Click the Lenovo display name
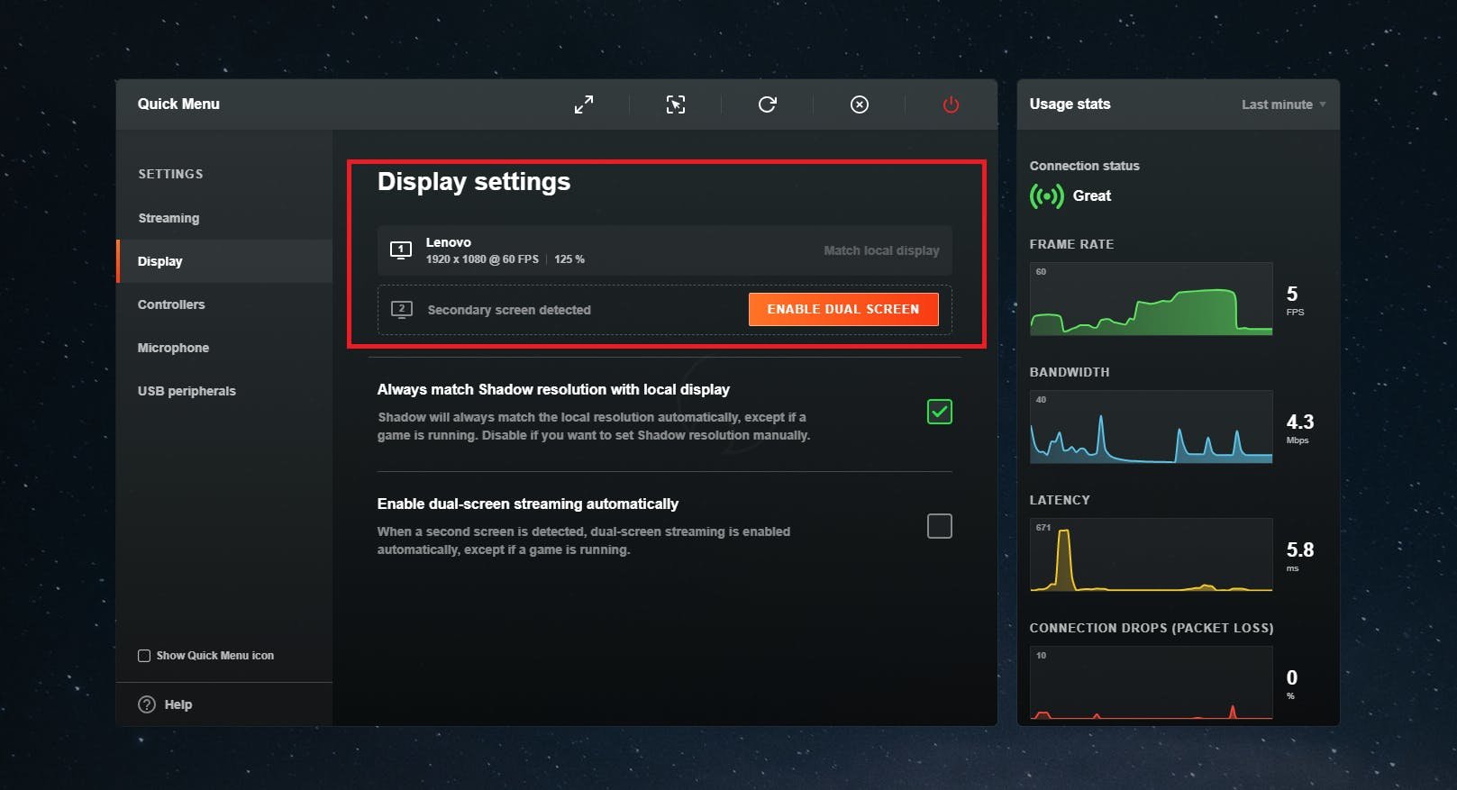Viewport: 1457px width, 790px height. (x=449, y=242)
